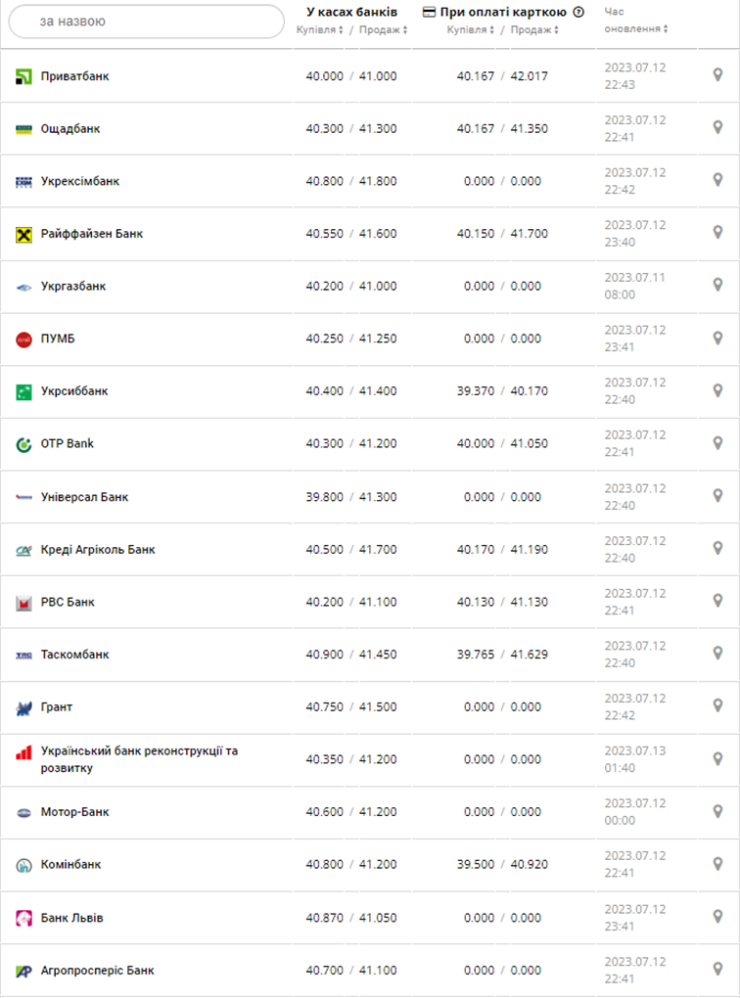This screenshot has width=740, height=998.
Task: Click the Райффайзен Банк logo icon
Action: [x=24, y=234]
